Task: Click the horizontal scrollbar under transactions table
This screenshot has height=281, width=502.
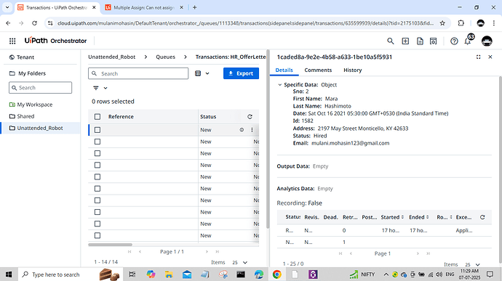Action: pyautogui.click(x=110, y=245)
